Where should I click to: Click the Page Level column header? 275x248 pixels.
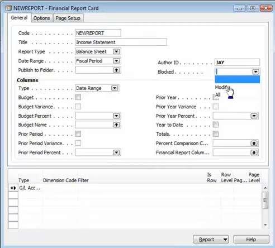[254, 178]
